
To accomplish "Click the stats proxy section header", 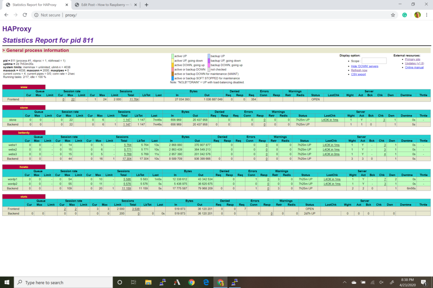I will [24, 196].
